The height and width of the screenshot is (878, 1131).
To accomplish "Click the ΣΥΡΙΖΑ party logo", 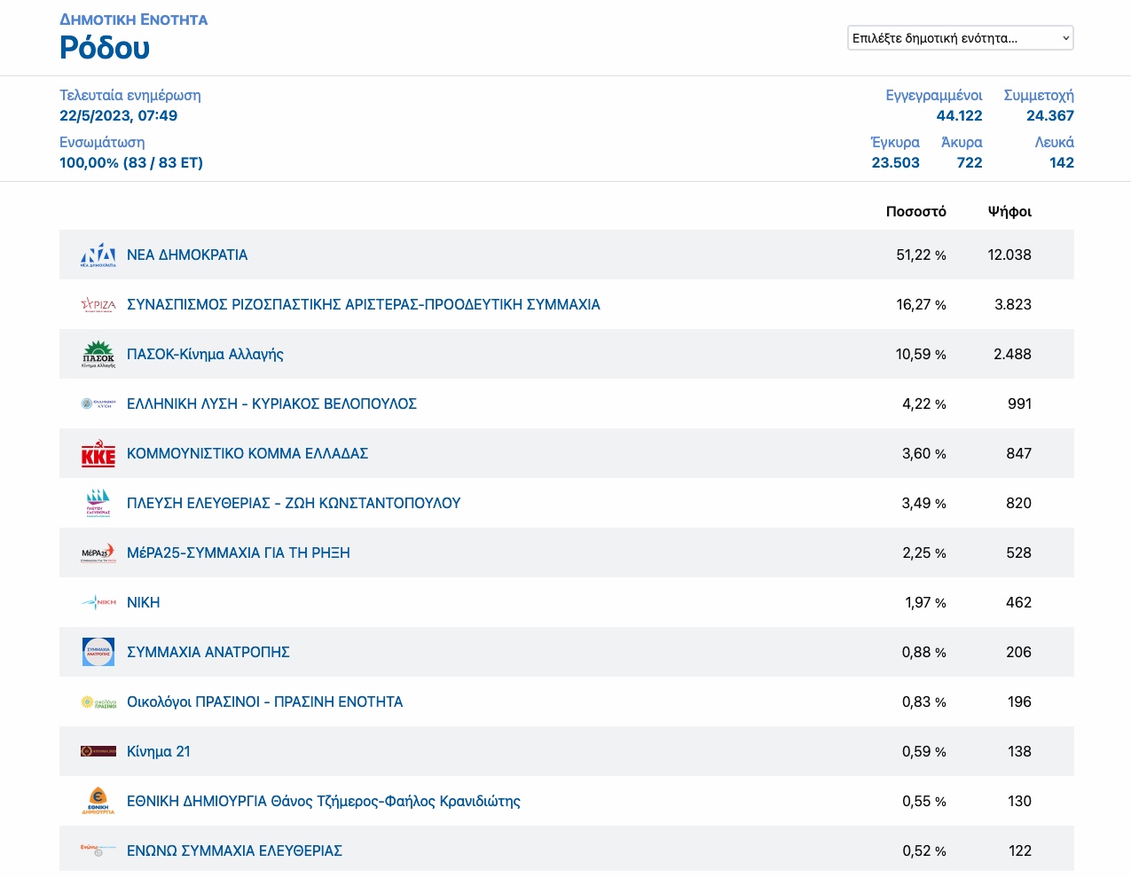I will coord(98,304).
